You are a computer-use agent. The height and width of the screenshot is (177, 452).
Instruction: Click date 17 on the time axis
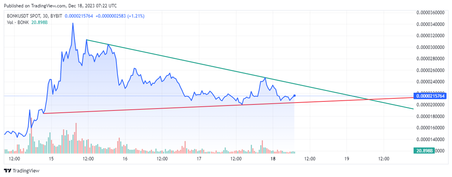coord(199,159)
